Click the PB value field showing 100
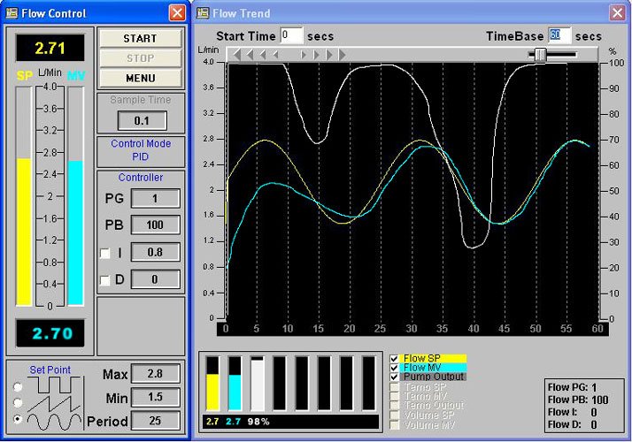The height and width of the screenshot is (442, 632). tap(155, 225)
